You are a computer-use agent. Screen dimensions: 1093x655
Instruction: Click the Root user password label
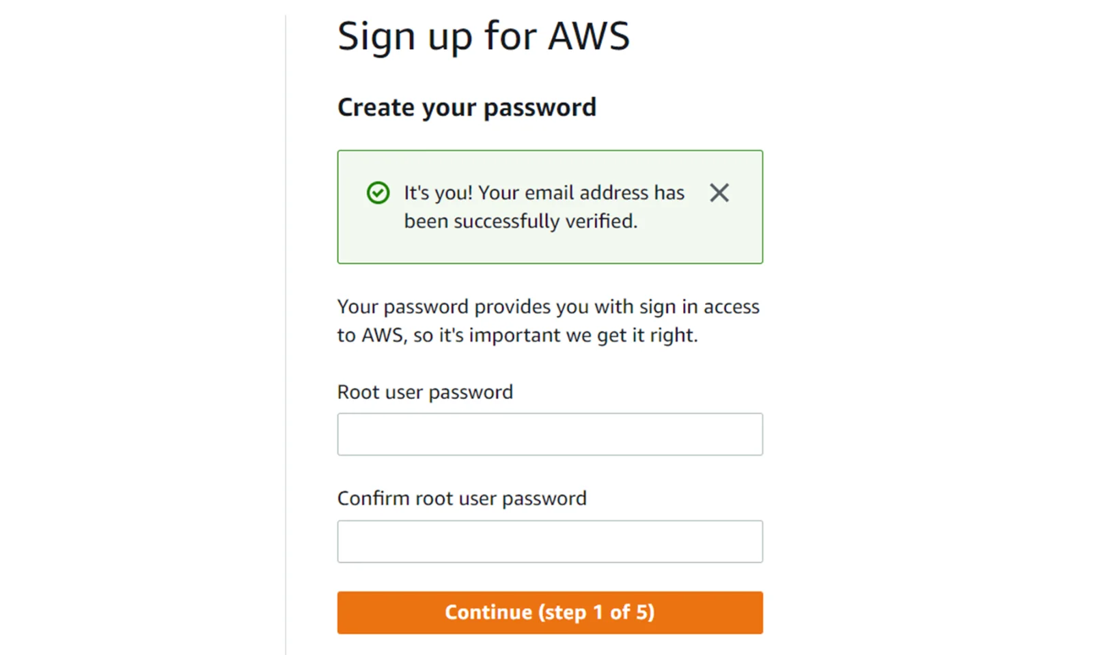[x=424, y=392]
